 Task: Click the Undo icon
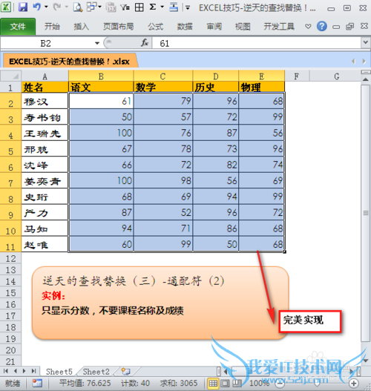[x=36, y=7]
